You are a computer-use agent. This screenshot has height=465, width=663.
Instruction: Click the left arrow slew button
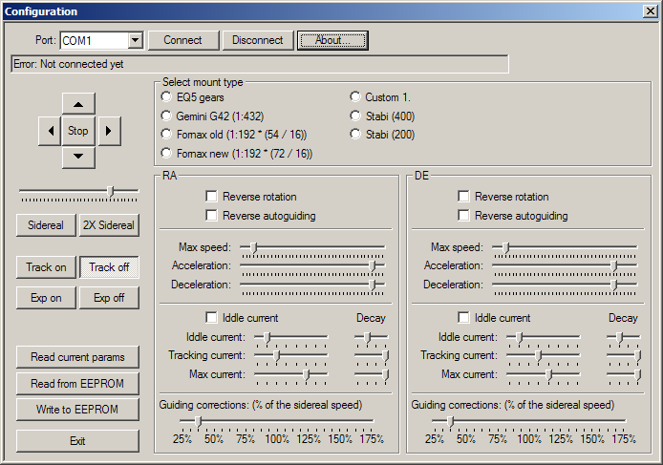50,131
